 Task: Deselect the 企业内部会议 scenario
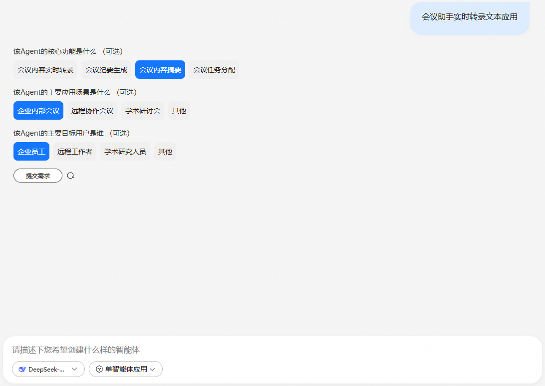[38, 111]
